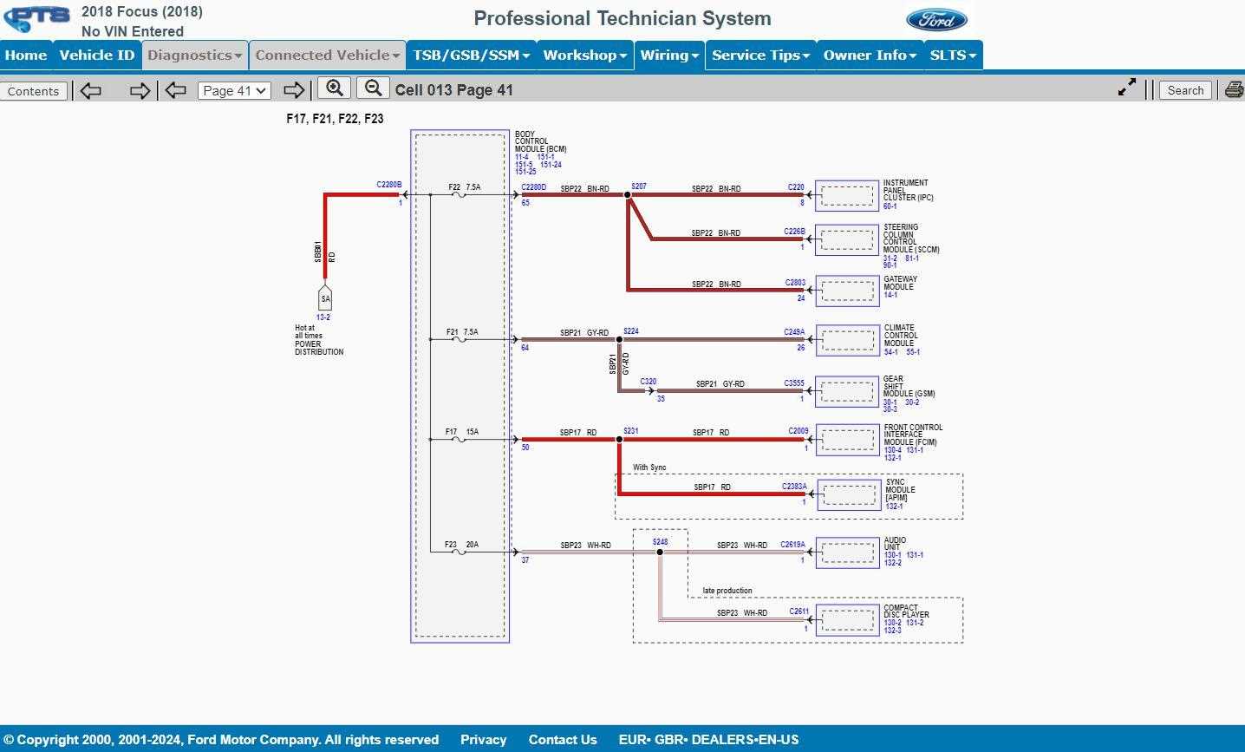Click the PTS logo in the header
The height and width of the screenshot is (752, 1245).
(x=37, y=19)
